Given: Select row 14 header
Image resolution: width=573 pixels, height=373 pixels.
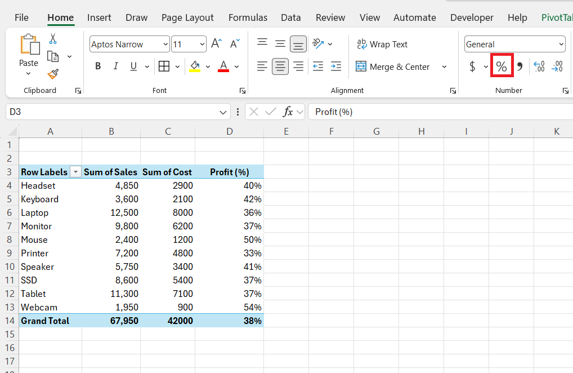Looking at the screenshot, I should 10,321.
